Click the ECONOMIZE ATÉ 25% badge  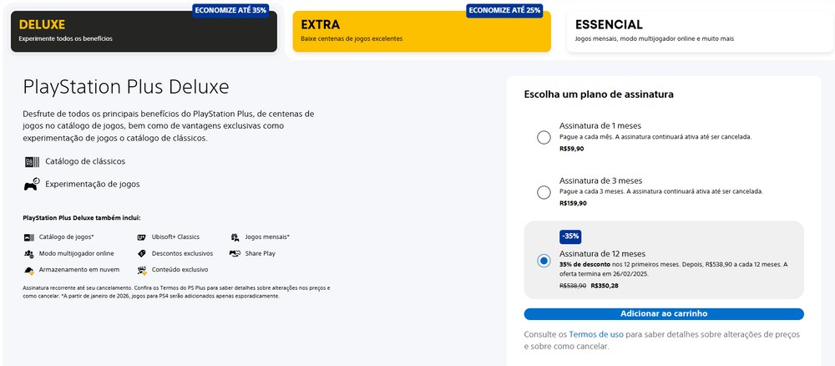coord(504,10)
